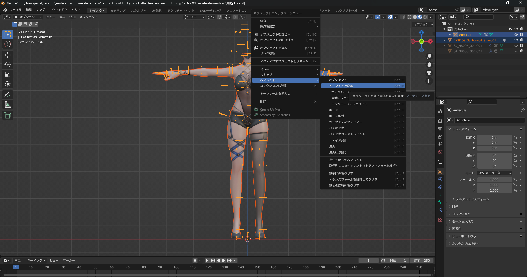
Task: Choose アーマチュア変形 in parent submenu
Action: pos(363,86)
